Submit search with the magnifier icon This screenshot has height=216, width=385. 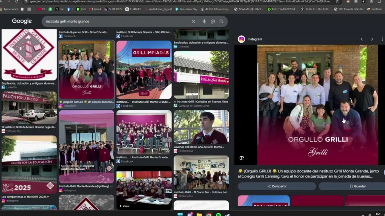[221, 21]
